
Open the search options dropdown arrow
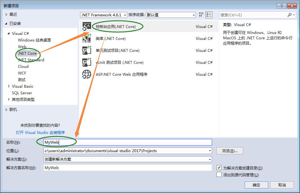[294, 15]
